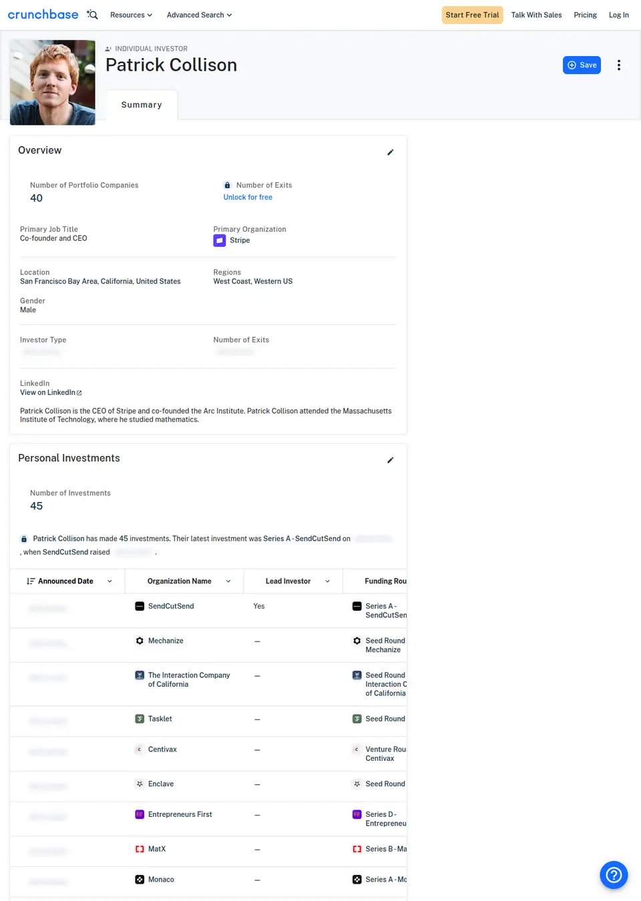Click the Interaction Company logo icon

pos(140,675)
